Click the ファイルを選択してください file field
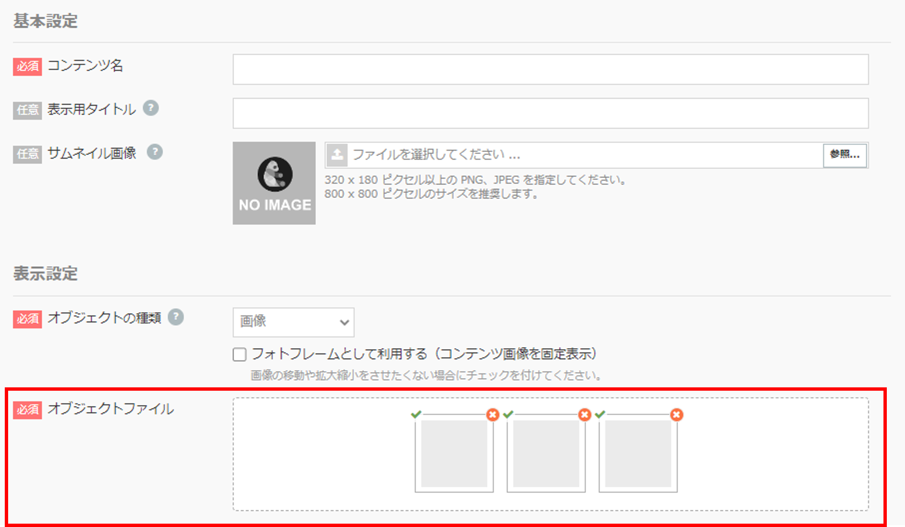Viewport: 905px width, 527px height. pyautogui.click(x=574, y=155)
